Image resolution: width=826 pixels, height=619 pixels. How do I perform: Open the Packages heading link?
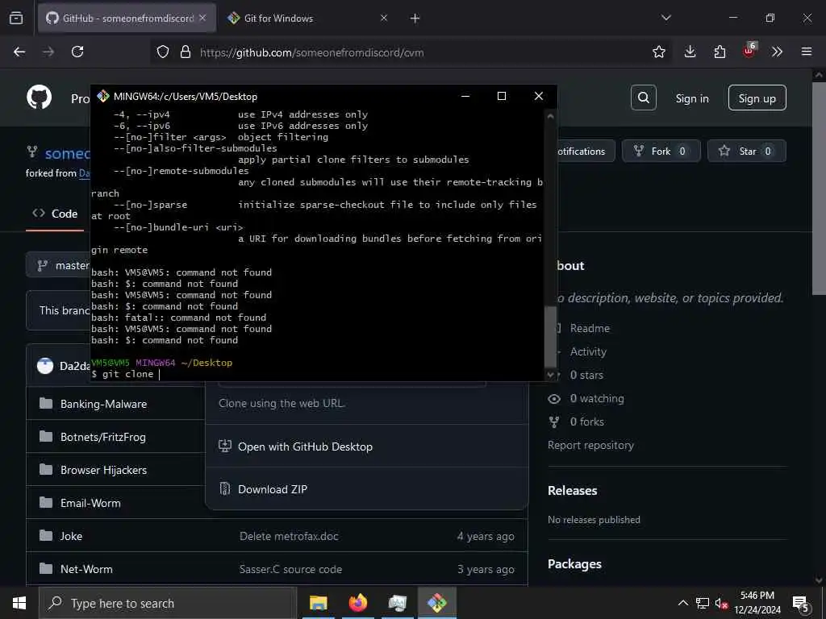(x=574, y=563)
